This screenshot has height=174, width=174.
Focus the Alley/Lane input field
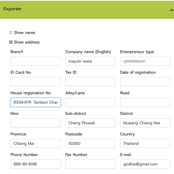90,102
